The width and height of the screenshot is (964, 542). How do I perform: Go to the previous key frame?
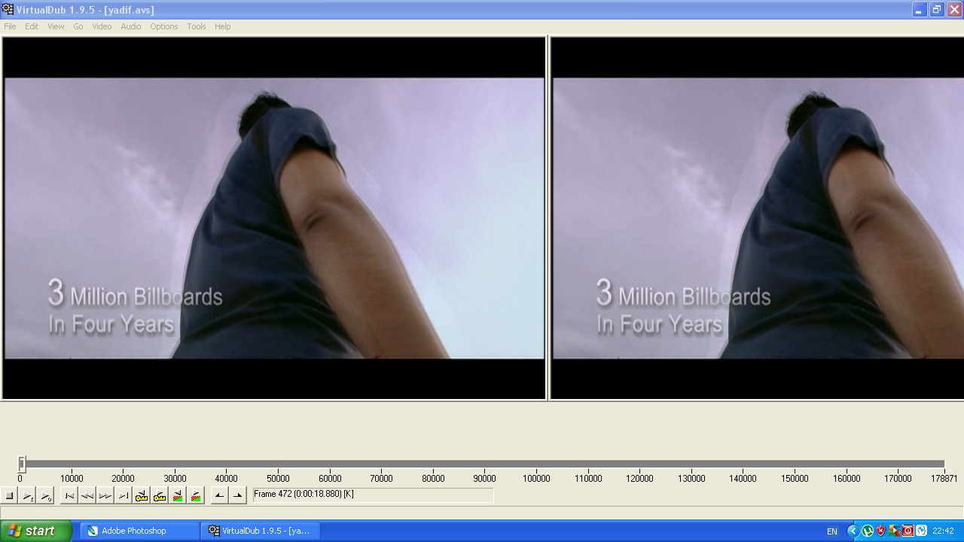[x=141, y=495]
